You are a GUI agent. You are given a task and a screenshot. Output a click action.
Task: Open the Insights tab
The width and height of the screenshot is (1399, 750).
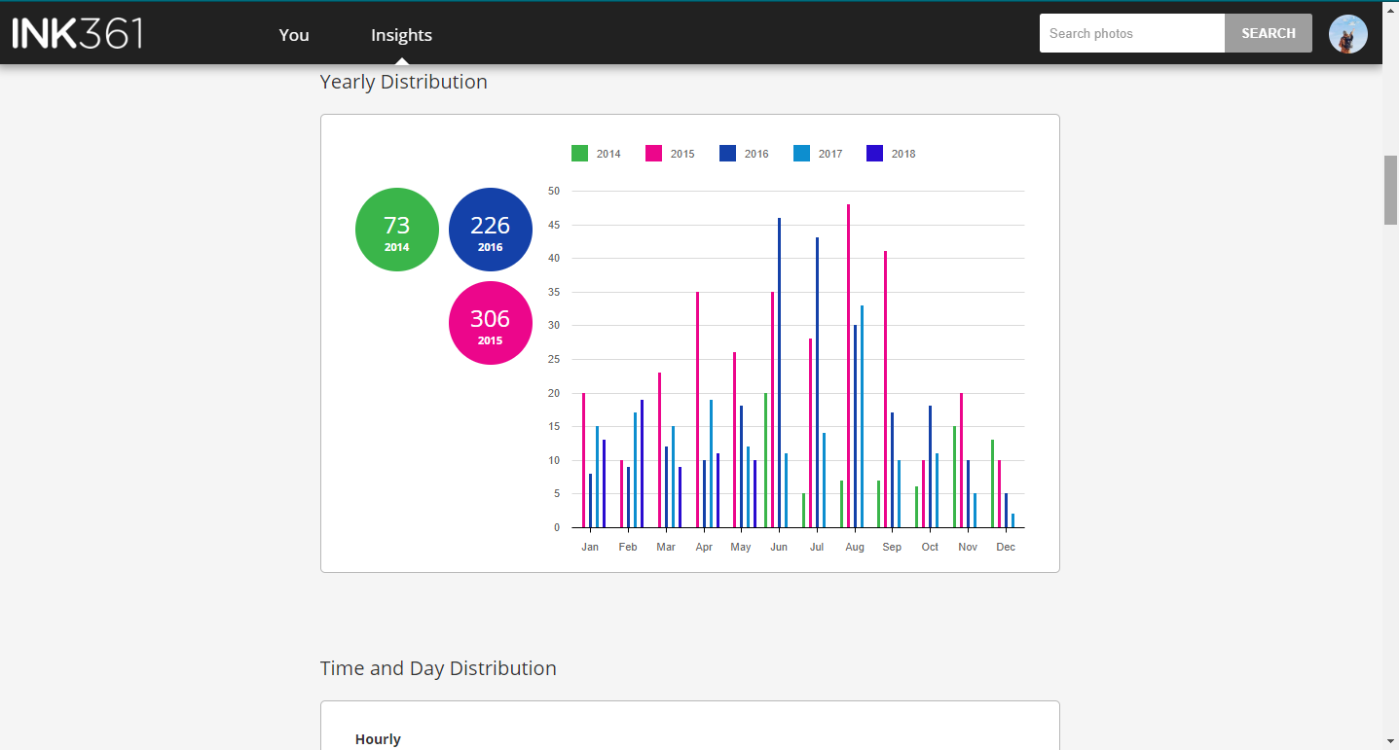click(x=401, y=35)
